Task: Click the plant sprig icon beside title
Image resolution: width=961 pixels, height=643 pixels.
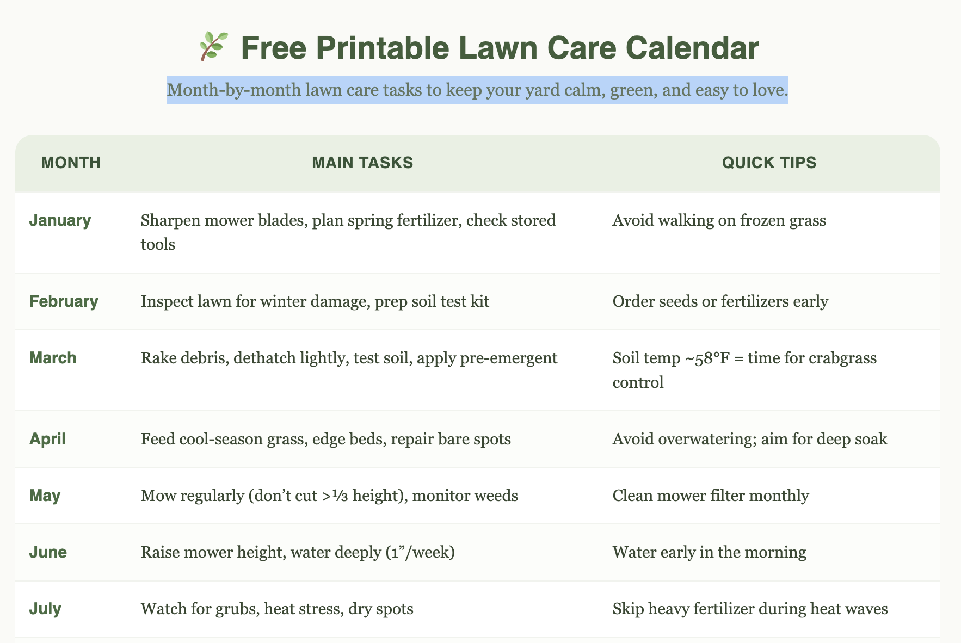Action: coord(213,47)
